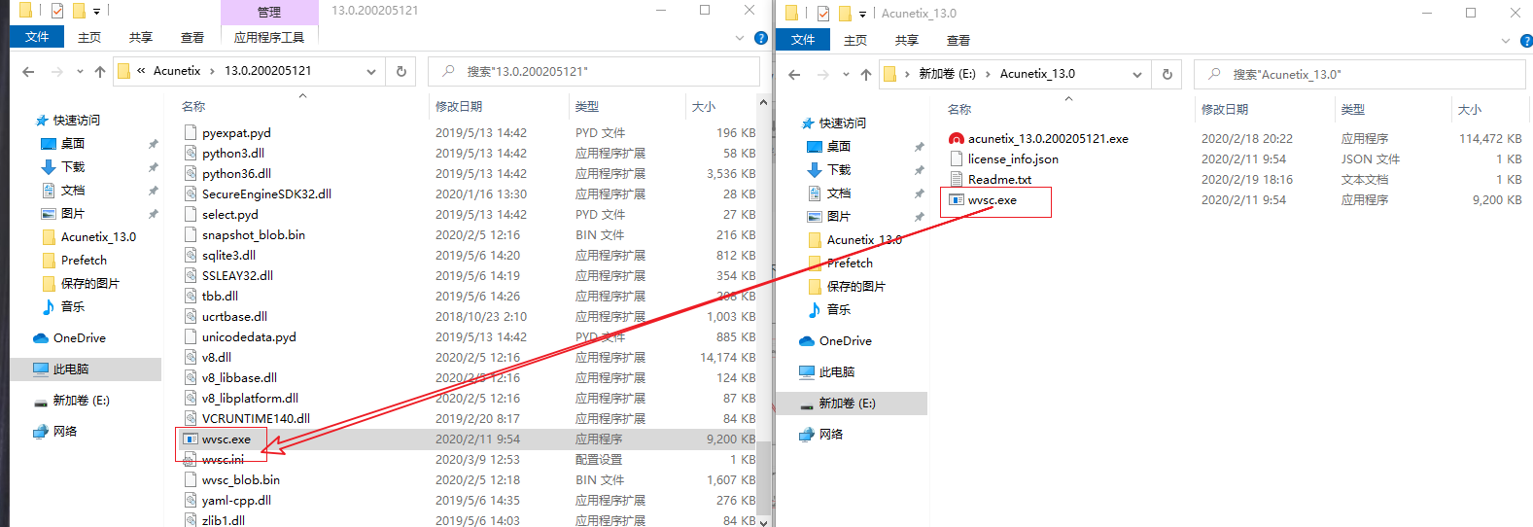
Task: Select OneDrive in the left window sidebar
Action: point(79,338)
